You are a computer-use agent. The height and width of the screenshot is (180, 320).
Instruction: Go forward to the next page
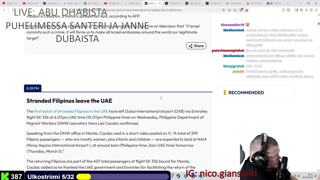click(x=8, y=10)
